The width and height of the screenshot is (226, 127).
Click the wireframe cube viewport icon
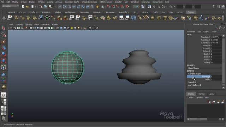pyautogui.click(x=58, y=28)
